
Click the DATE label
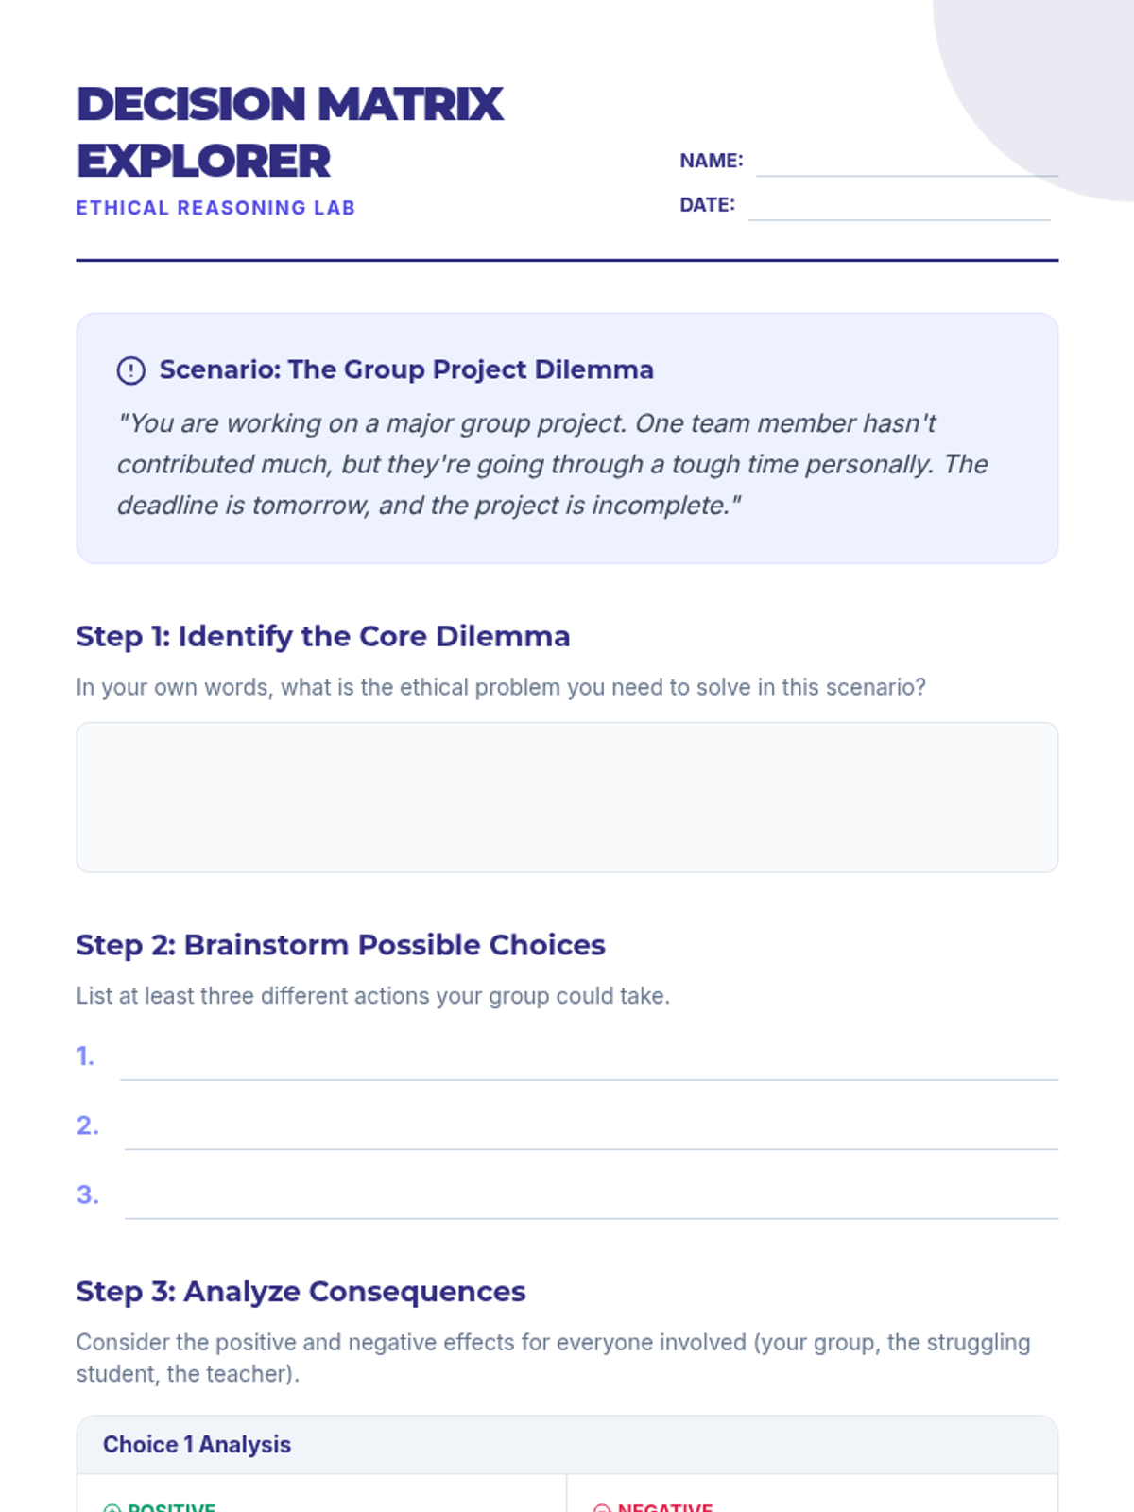[707, 205]
